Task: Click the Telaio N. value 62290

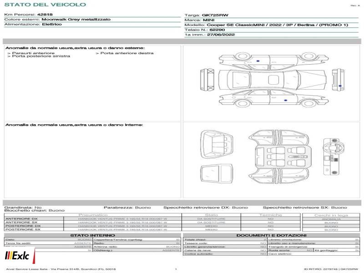Action: (x=217, y=30)
